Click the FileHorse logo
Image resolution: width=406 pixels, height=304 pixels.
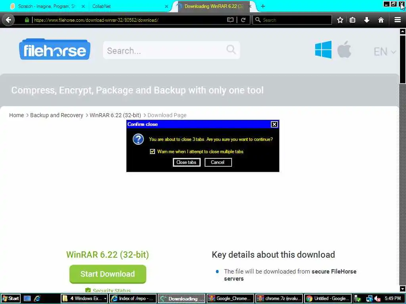55,49
